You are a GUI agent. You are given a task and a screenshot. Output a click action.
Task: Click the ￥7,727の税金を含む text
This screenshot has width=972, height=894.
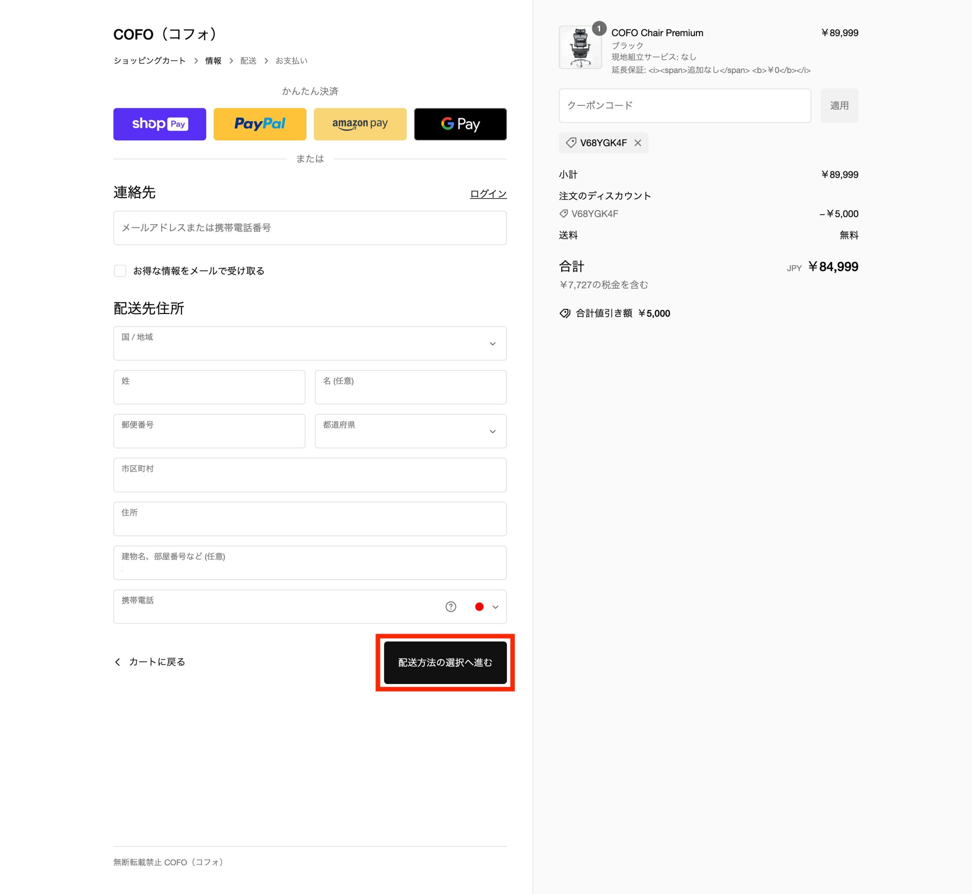[603, 285]
